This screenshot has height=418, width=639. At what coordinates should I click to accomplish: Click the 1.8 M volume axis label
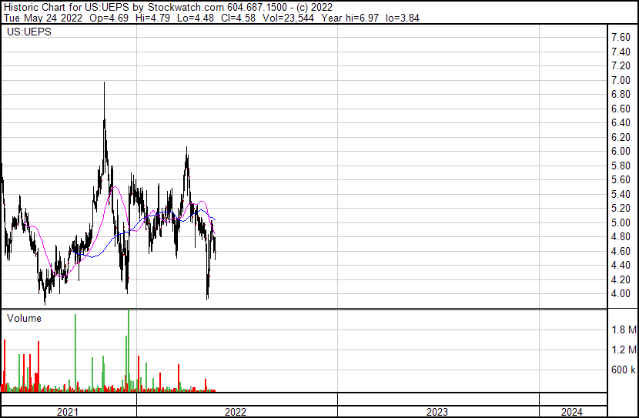624,329
